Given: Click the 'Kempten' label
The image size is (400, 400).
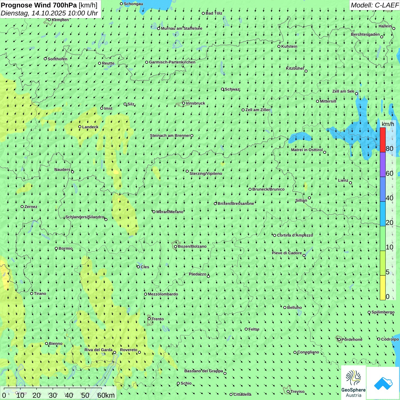Looking at the screenshot, I should tap(60, 20).
